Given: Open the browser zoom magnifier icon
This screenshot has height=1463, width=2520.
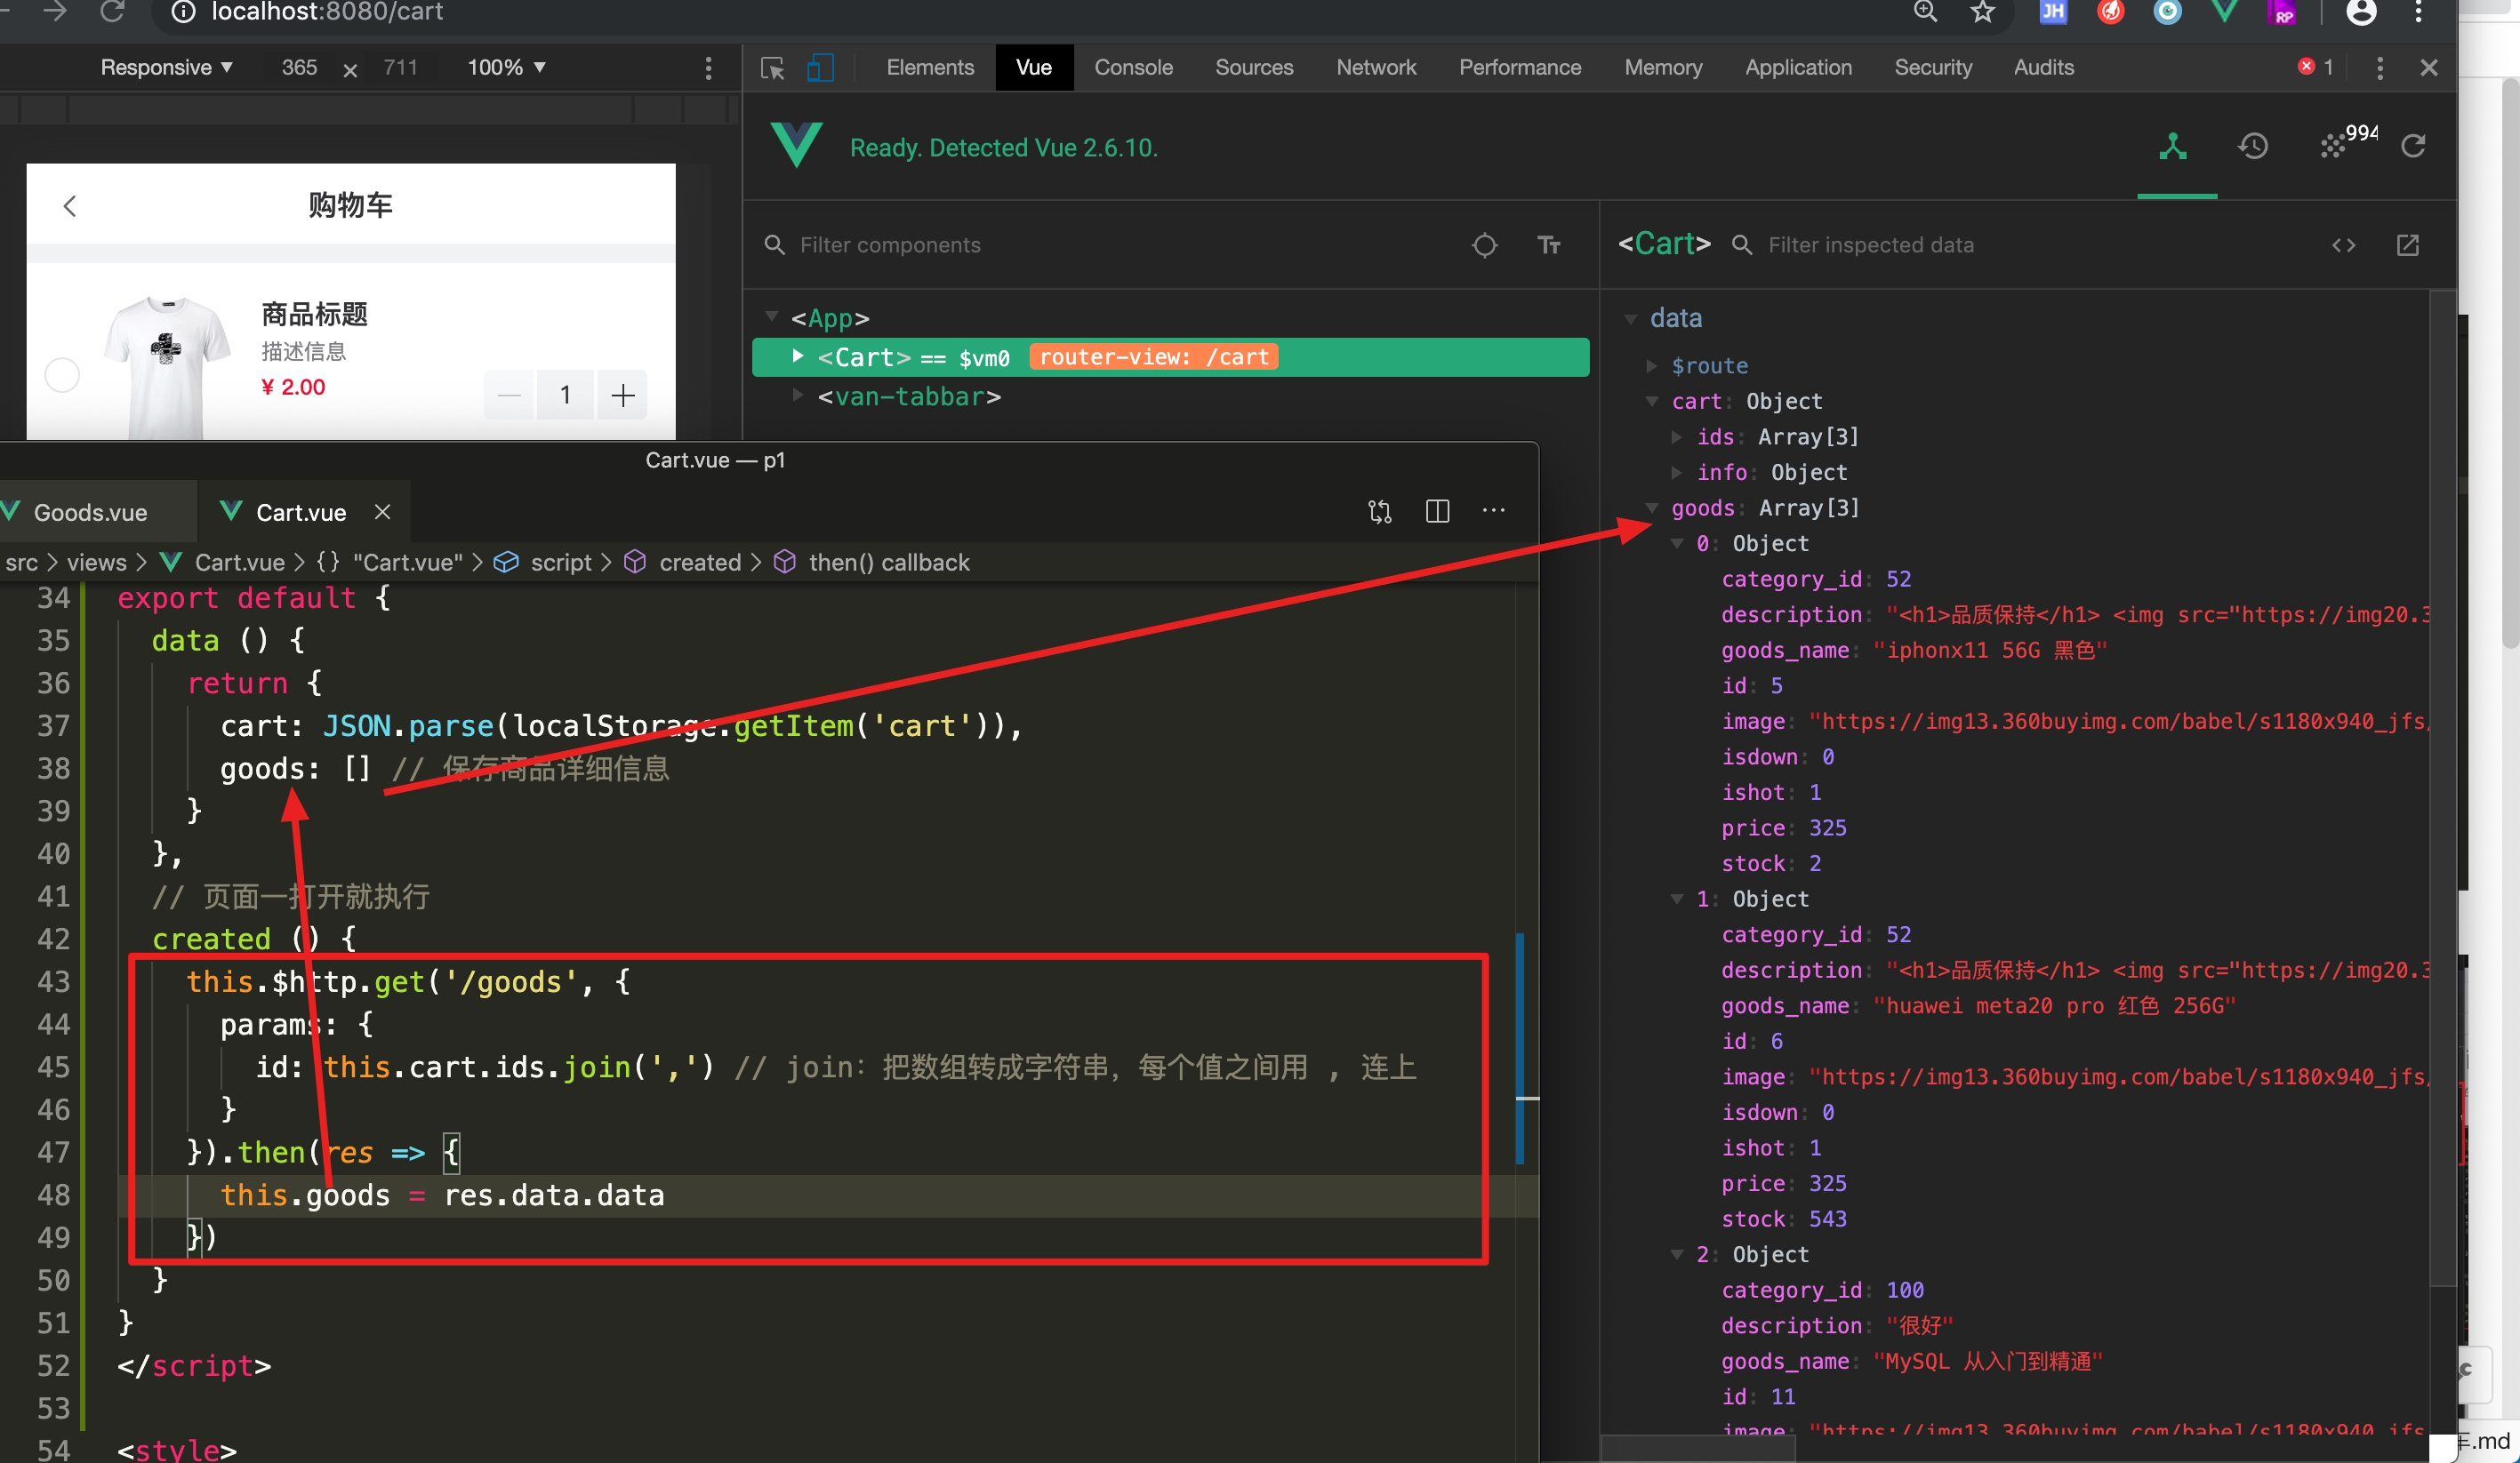Looking at the screenshot, I should pyautogui.click(x=1925, y=12).
